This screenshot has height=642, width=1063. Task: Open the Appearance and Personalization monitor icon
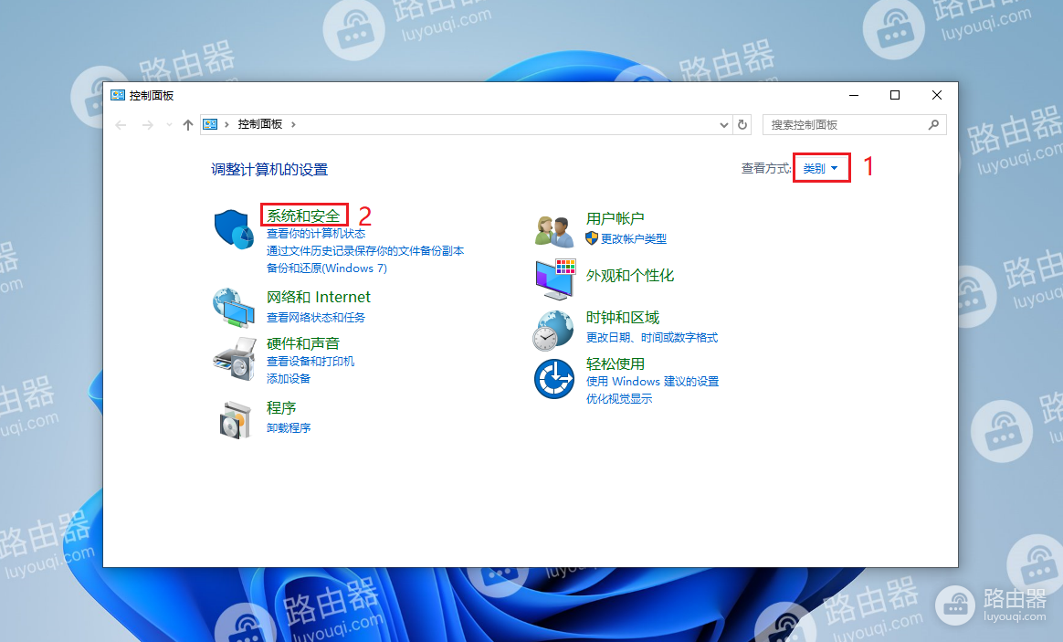[555, 279]
